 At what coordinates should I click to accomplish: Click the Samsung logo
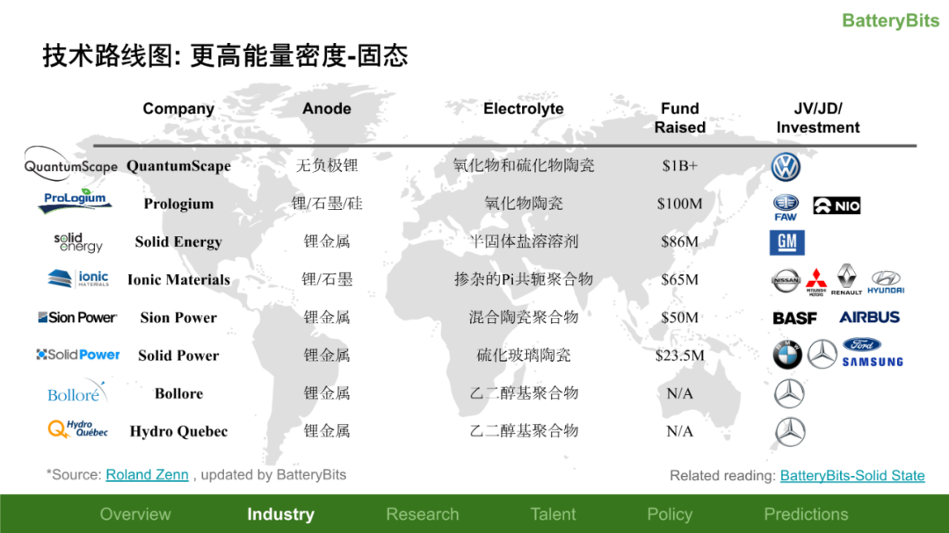tap(873, 362)
